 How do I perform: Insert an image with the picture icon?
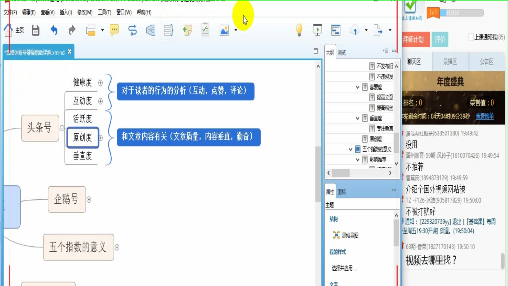[224, 30]
